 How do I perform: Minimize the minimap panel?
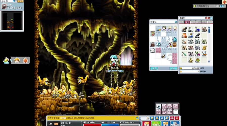point(14,1)
